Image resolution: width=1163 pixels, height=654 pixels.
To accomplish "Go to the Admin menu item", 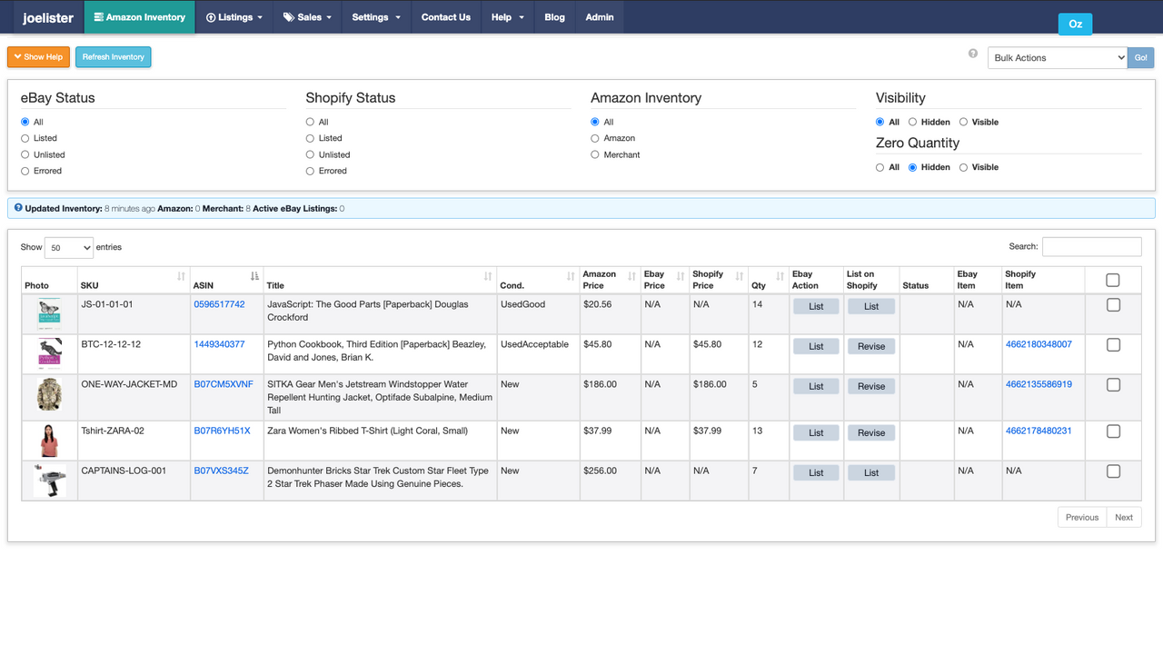I will pyautogui.click(x=599, y=16).
